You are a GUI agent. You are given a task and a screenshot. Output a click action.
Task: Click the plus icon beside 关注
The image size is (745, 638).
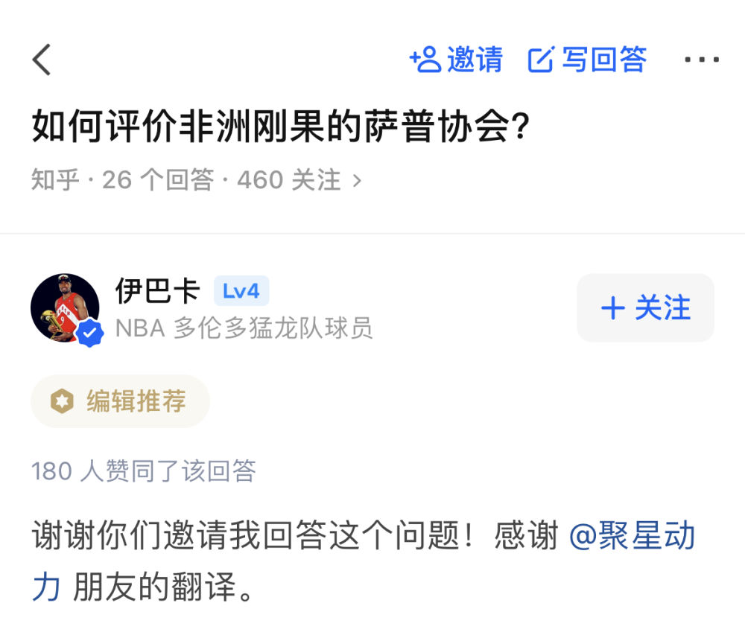click(612, 308)
